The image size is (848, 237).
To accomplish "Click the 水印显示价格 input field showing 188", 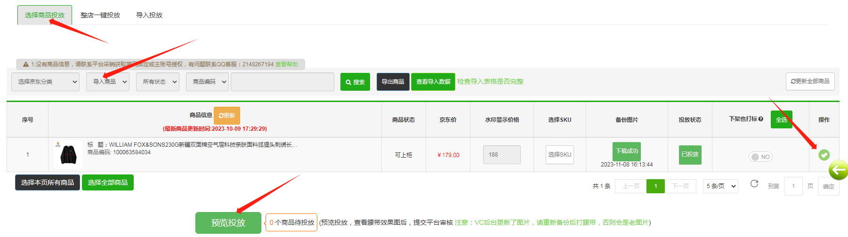I will pos(501,155).
